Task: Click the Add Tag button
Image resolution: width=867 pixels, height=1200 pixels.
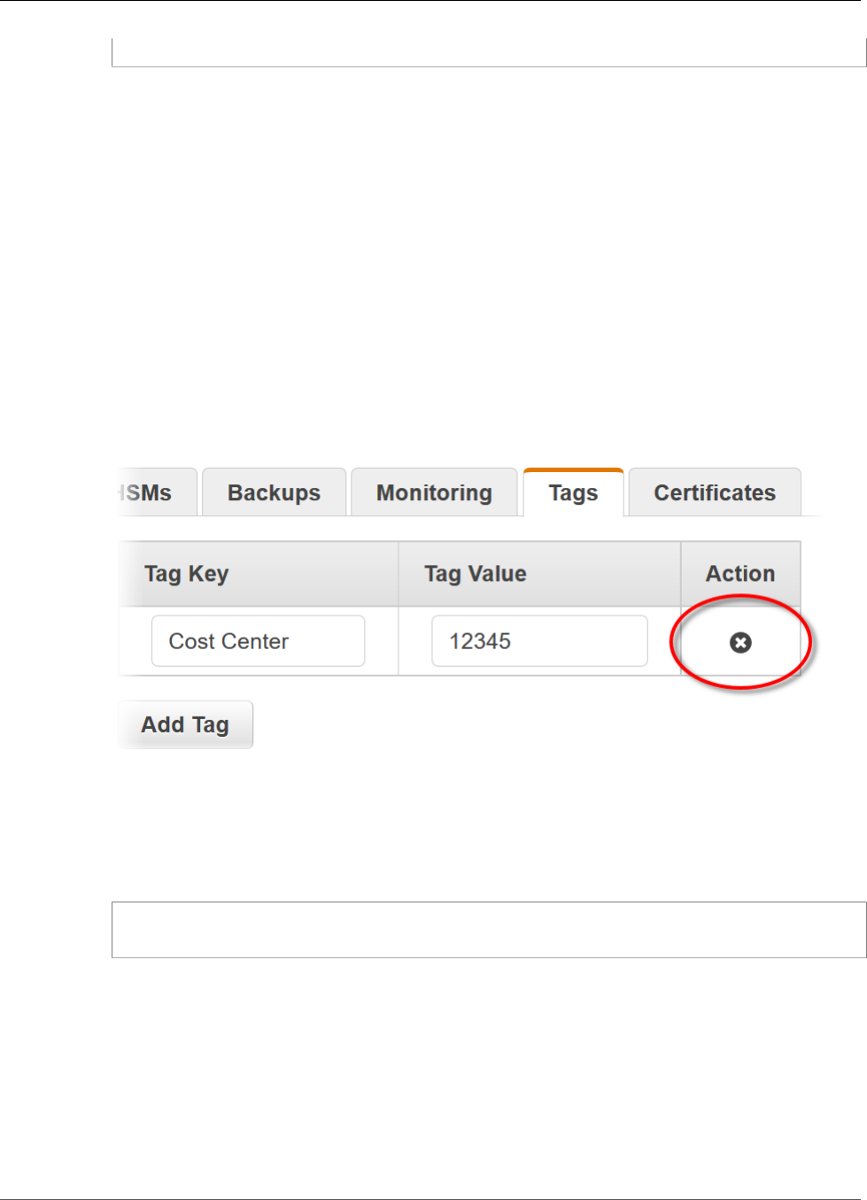Action: pyautogui.click(x=186, y=724)
